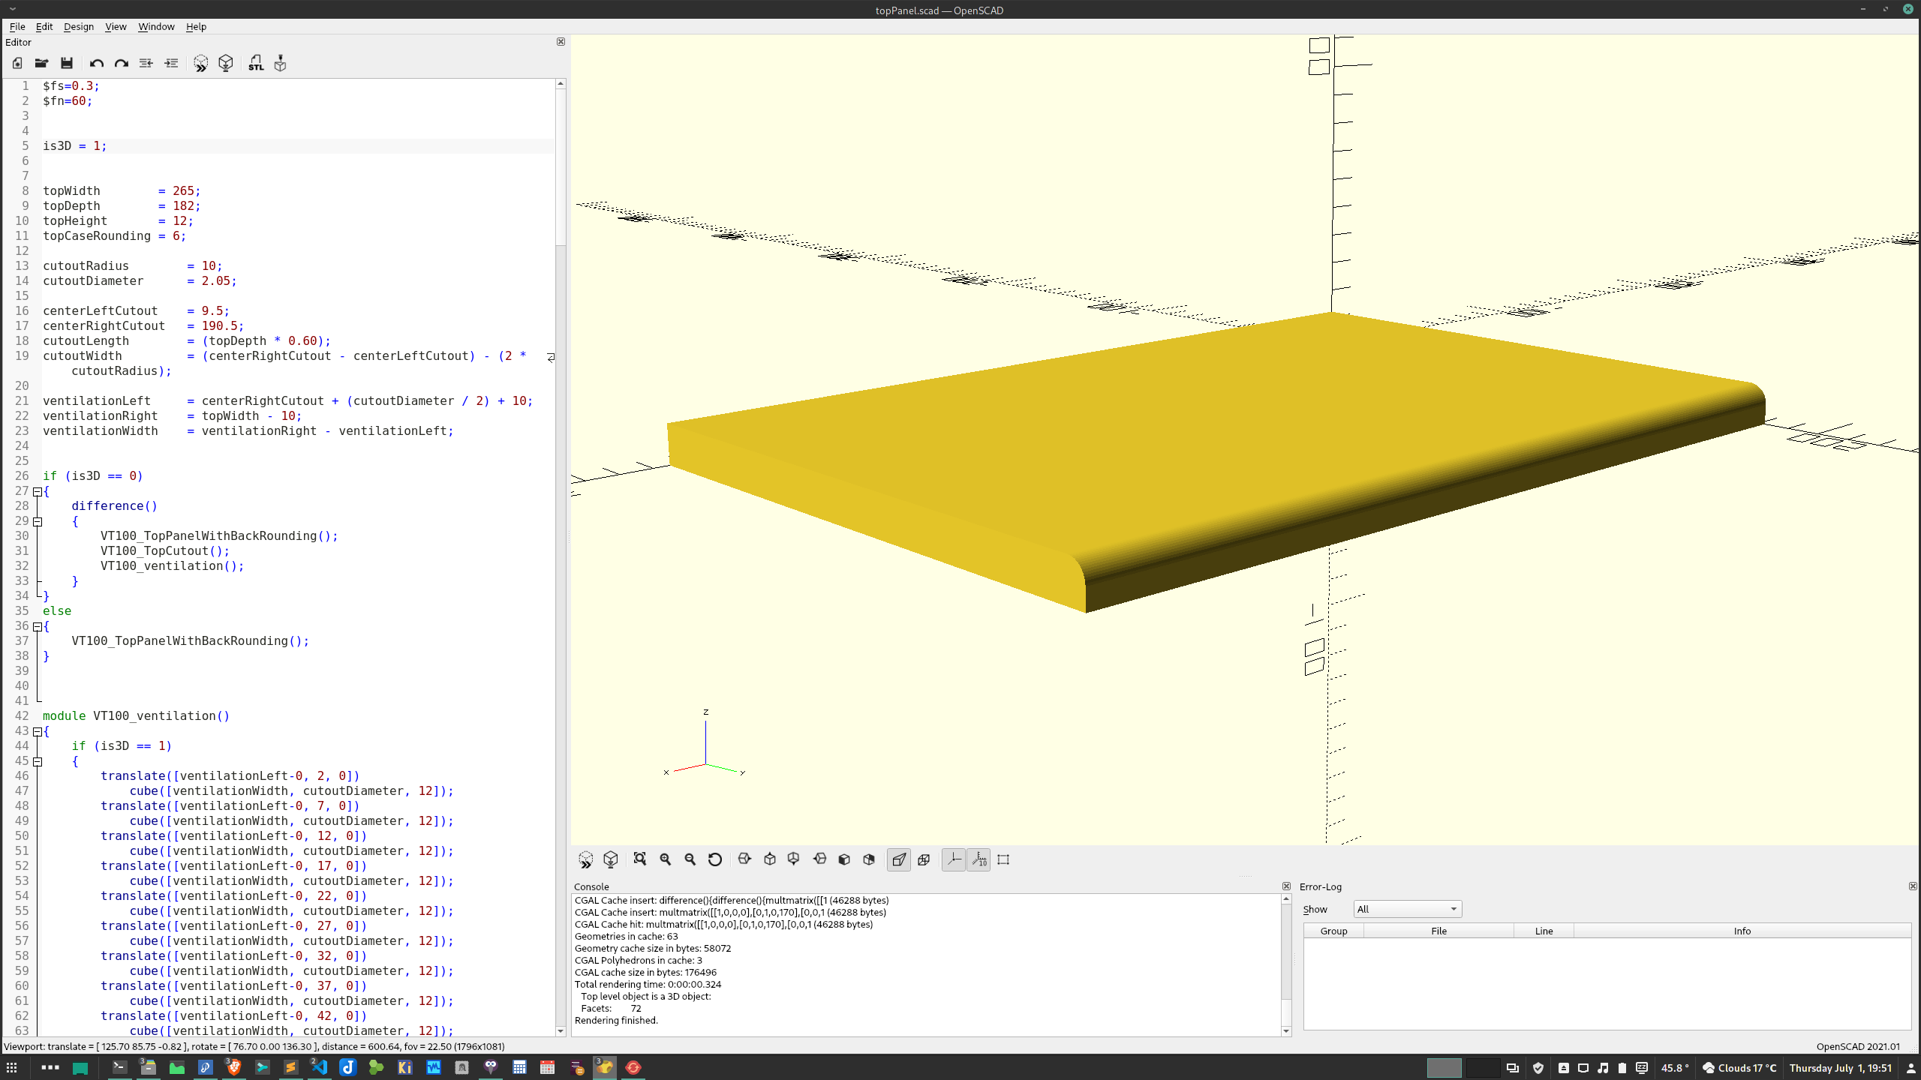Click Export as STL icon in editor toolbar
This screenshot has width=1921, height=1080.
pyautogui.click(x=256, y=64)
